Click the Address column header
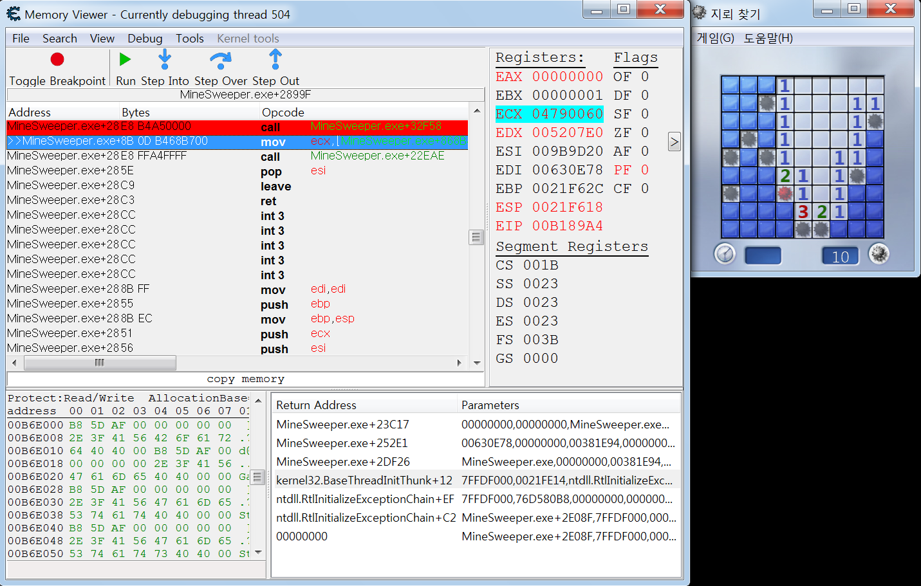921x586 pixels. click(x=63, y=112)
